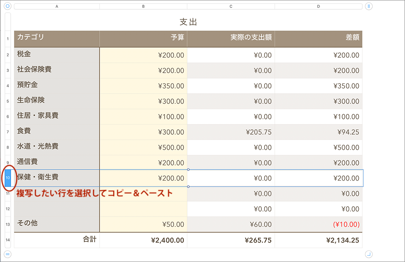The width and height of the screenshot is (405, 262).
Task: Select highlighted row 10 header
Action: click(8, 178)
